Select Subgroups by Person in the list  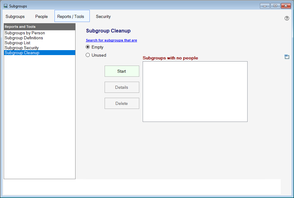click(25, 33)
